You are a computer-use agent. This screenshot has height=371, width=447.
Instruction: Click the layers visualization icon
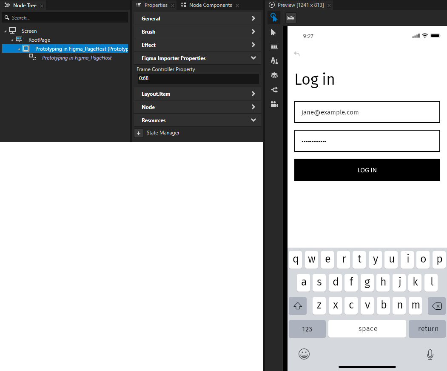[274, 75]
